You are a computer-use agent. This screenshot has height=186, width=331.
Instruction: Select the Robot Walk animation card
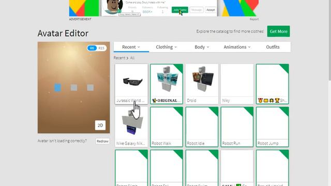(167, 127)
